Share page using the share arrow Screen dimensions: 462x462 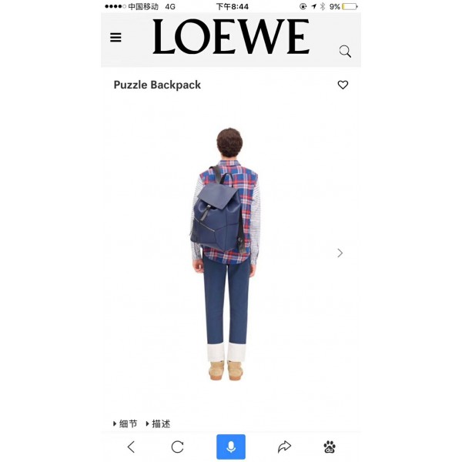click(x=284, y=447)
